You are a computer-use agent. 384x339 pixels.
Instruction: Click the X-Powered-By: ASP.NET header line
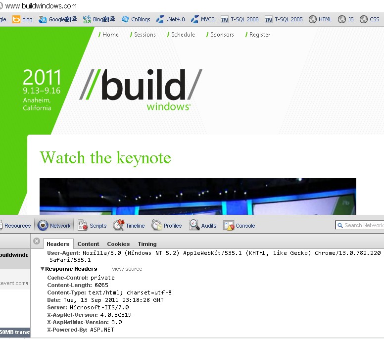tap(81, 330)
